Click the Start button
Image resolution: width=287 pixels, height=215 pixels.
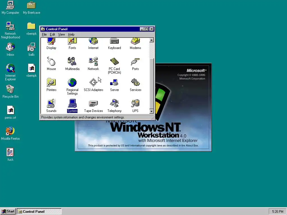pos(8,212)
